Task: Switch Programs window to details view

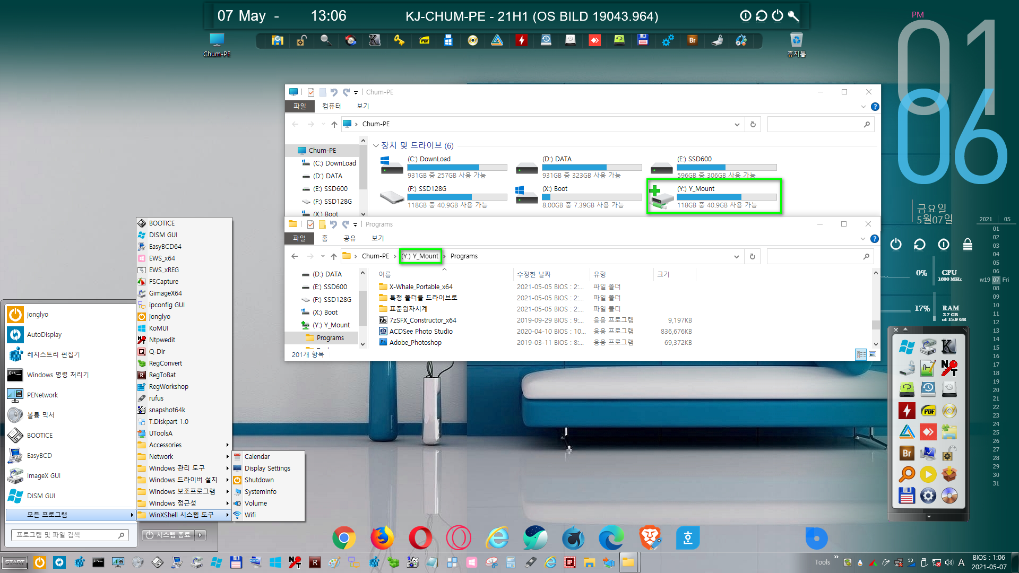Action: click(861, 354)
